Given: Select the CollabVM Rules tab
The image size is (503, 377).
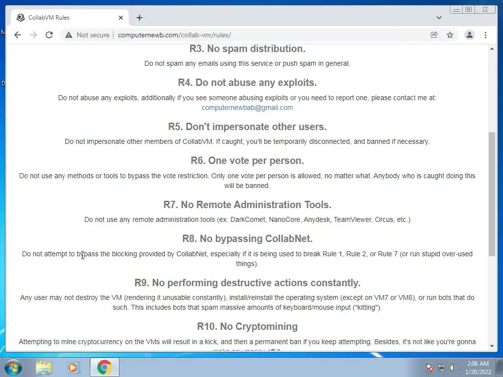Looking at the screenshot, I should tap(70, 18).
